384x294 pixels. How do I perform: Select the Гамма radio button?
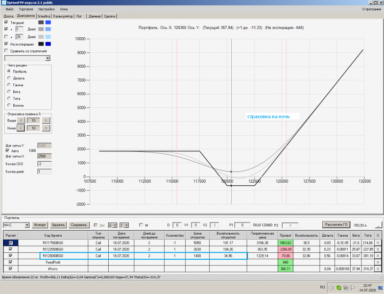tap(9, 85)
